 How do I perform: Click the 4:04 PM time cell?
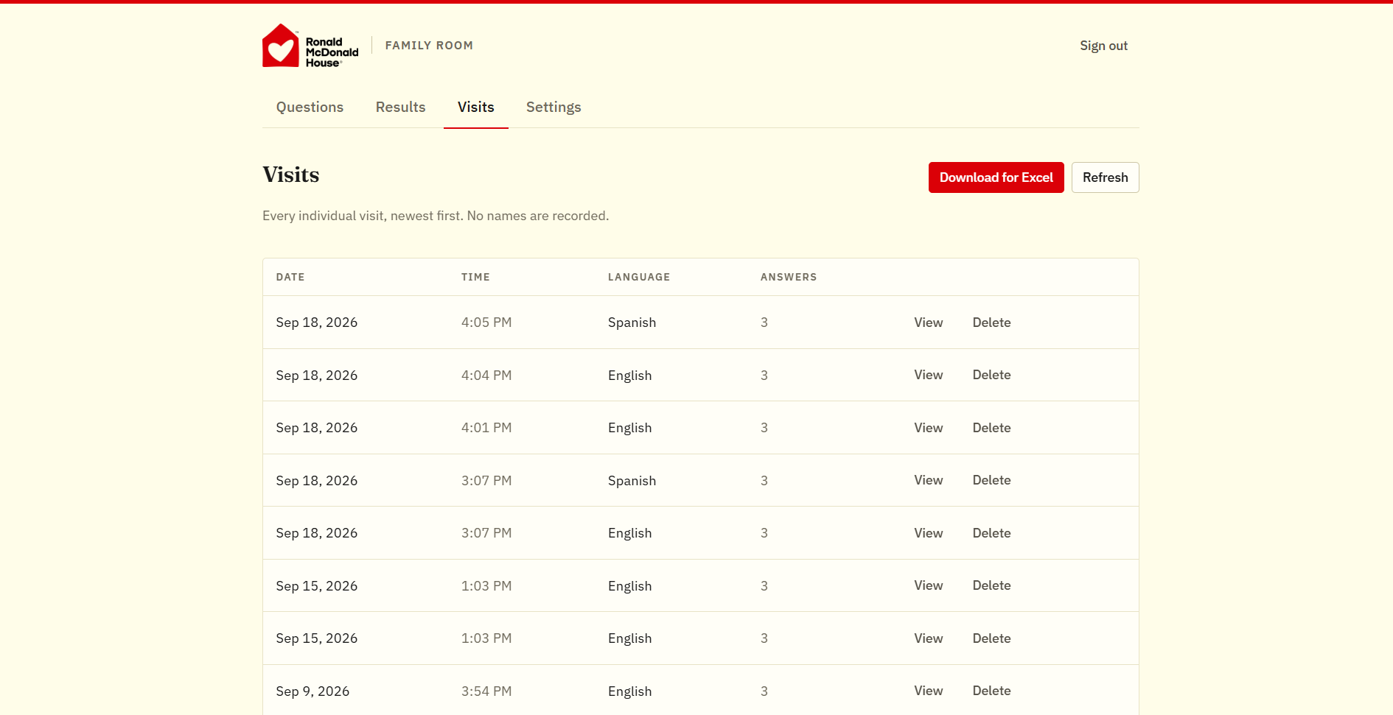(486, 376)
